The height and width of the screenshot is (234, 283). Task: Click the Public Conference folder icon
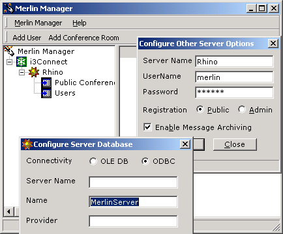pos(46,83)
